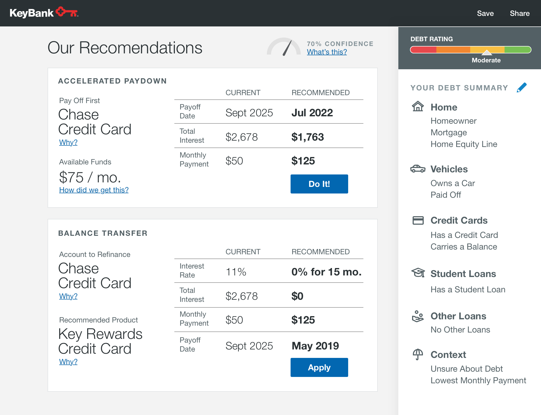Select the Student Loans graduation cap icon
Screen dimensions: 541x415
[x=418, y=273]
